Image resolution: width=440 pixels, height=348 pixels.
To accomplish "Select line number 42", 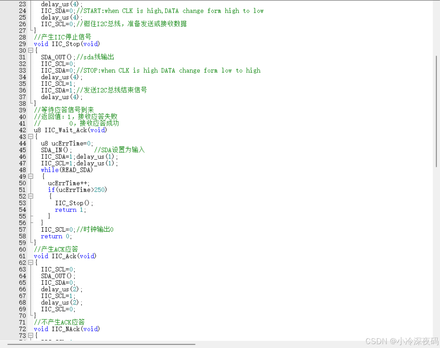I will coord(22,130).
